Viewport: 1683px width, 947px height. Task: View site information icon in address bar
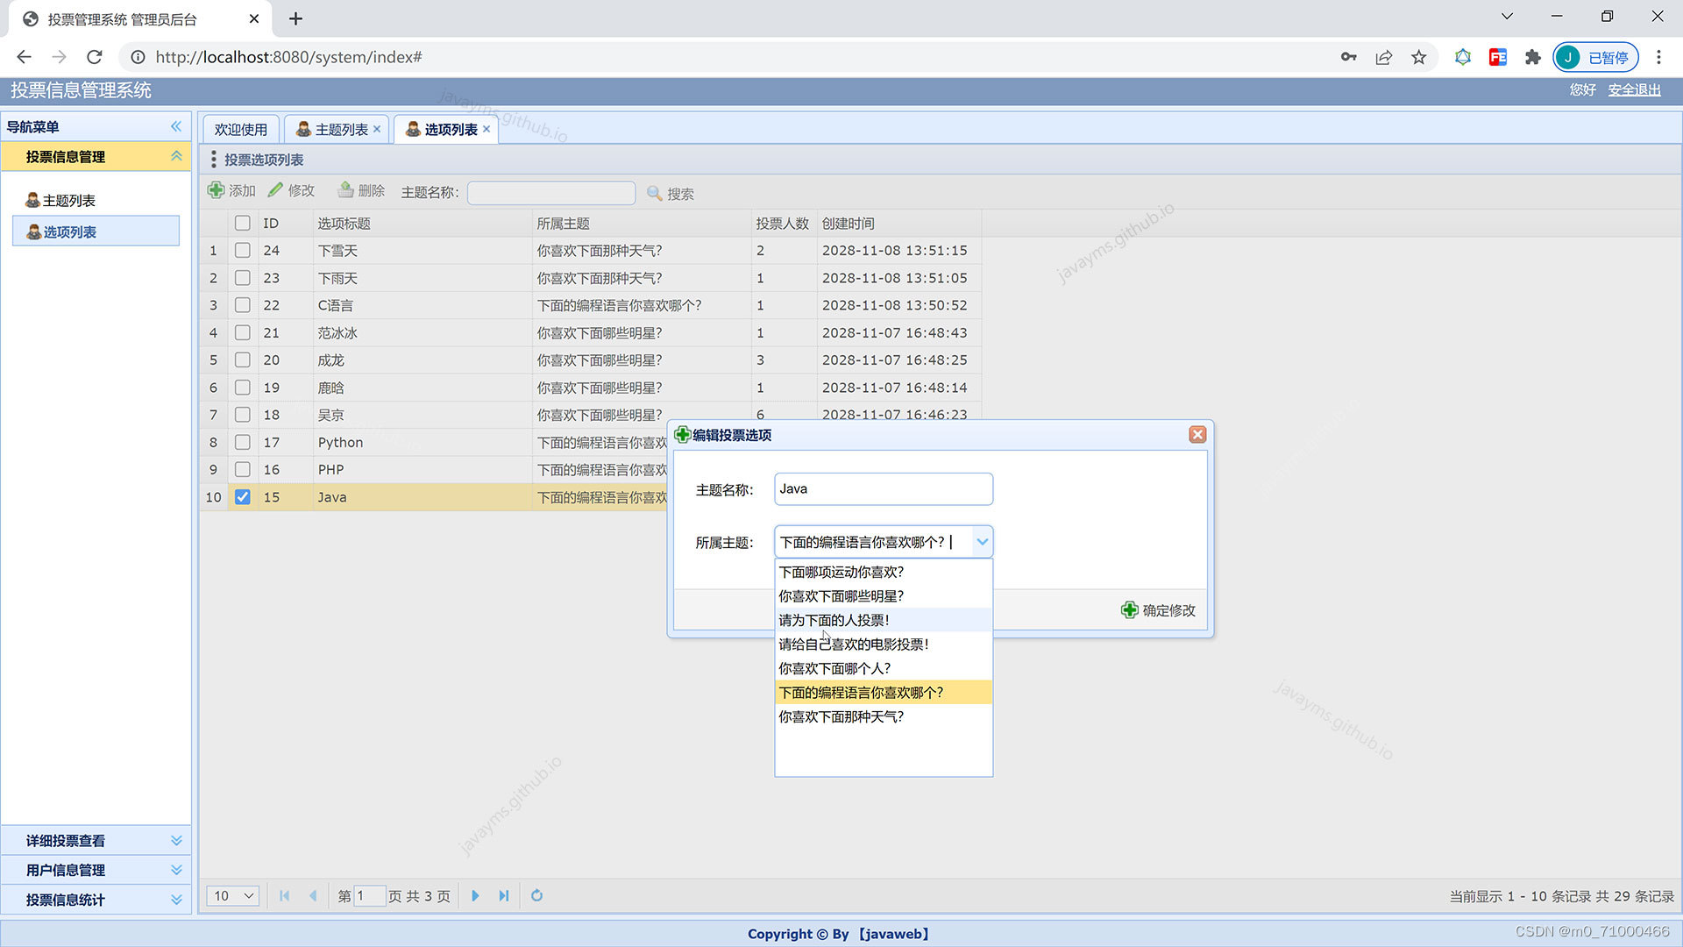(x=138, y=57)
